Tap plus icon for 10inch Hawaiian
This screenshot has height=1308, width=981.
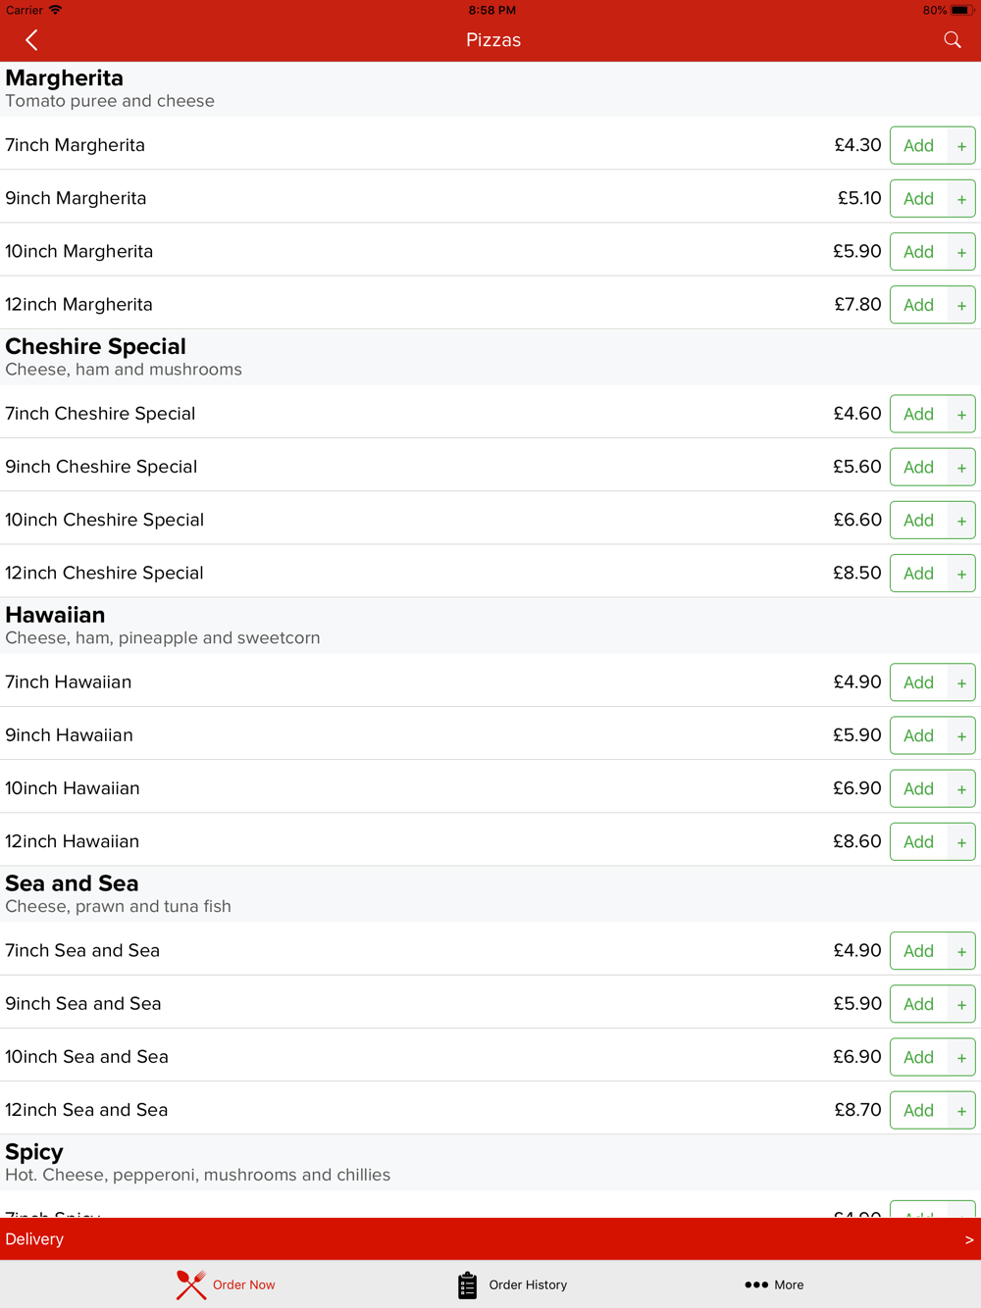tap(961, 789)
